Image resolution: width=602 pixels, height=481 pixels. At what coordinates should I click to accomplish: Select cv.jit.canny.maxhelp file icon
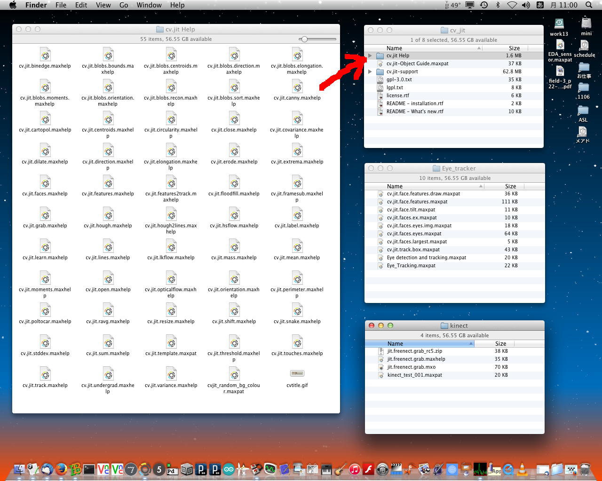coord(297,87)
